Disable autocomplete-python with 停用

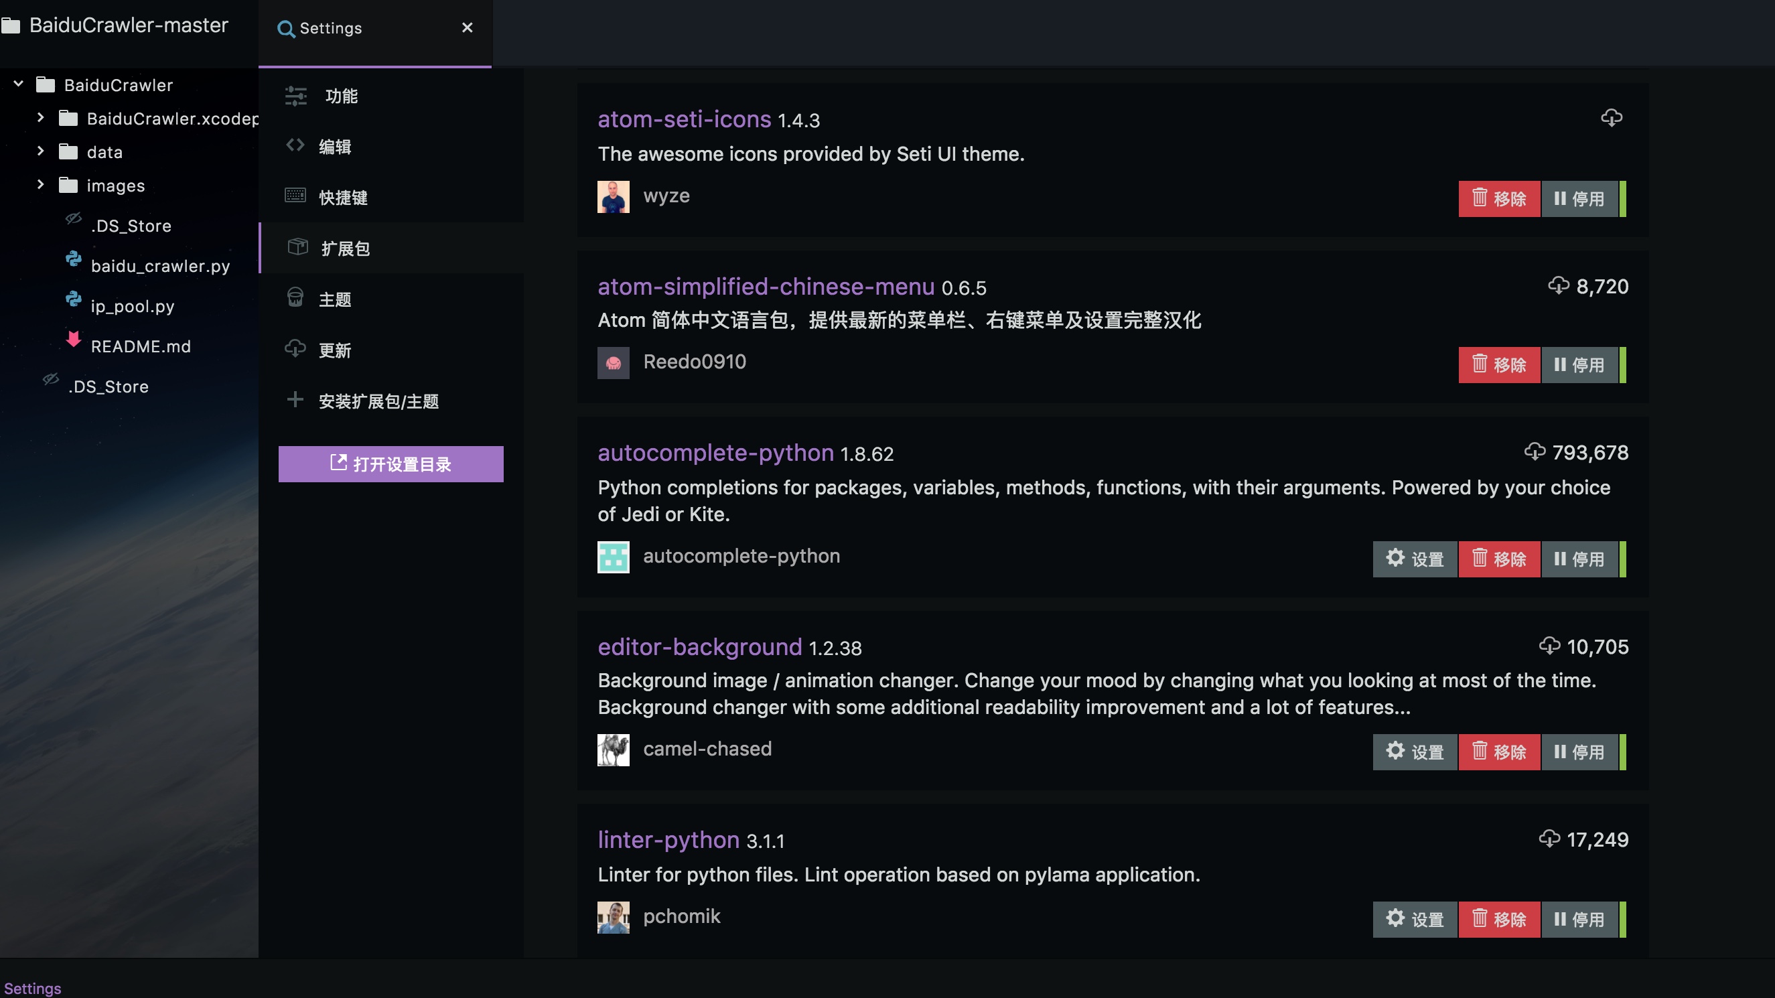[1579, 560]
